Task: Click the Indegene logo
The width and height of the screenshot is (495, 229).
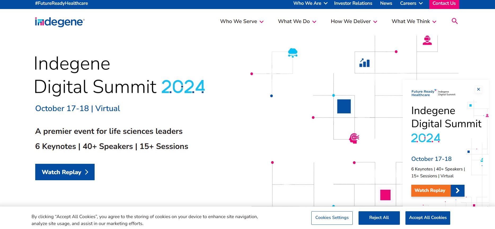Action: pos(60,22)
